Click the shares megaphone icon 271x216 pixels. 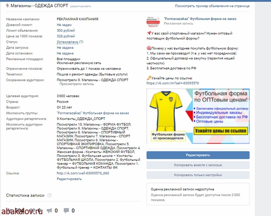point(49,211)
